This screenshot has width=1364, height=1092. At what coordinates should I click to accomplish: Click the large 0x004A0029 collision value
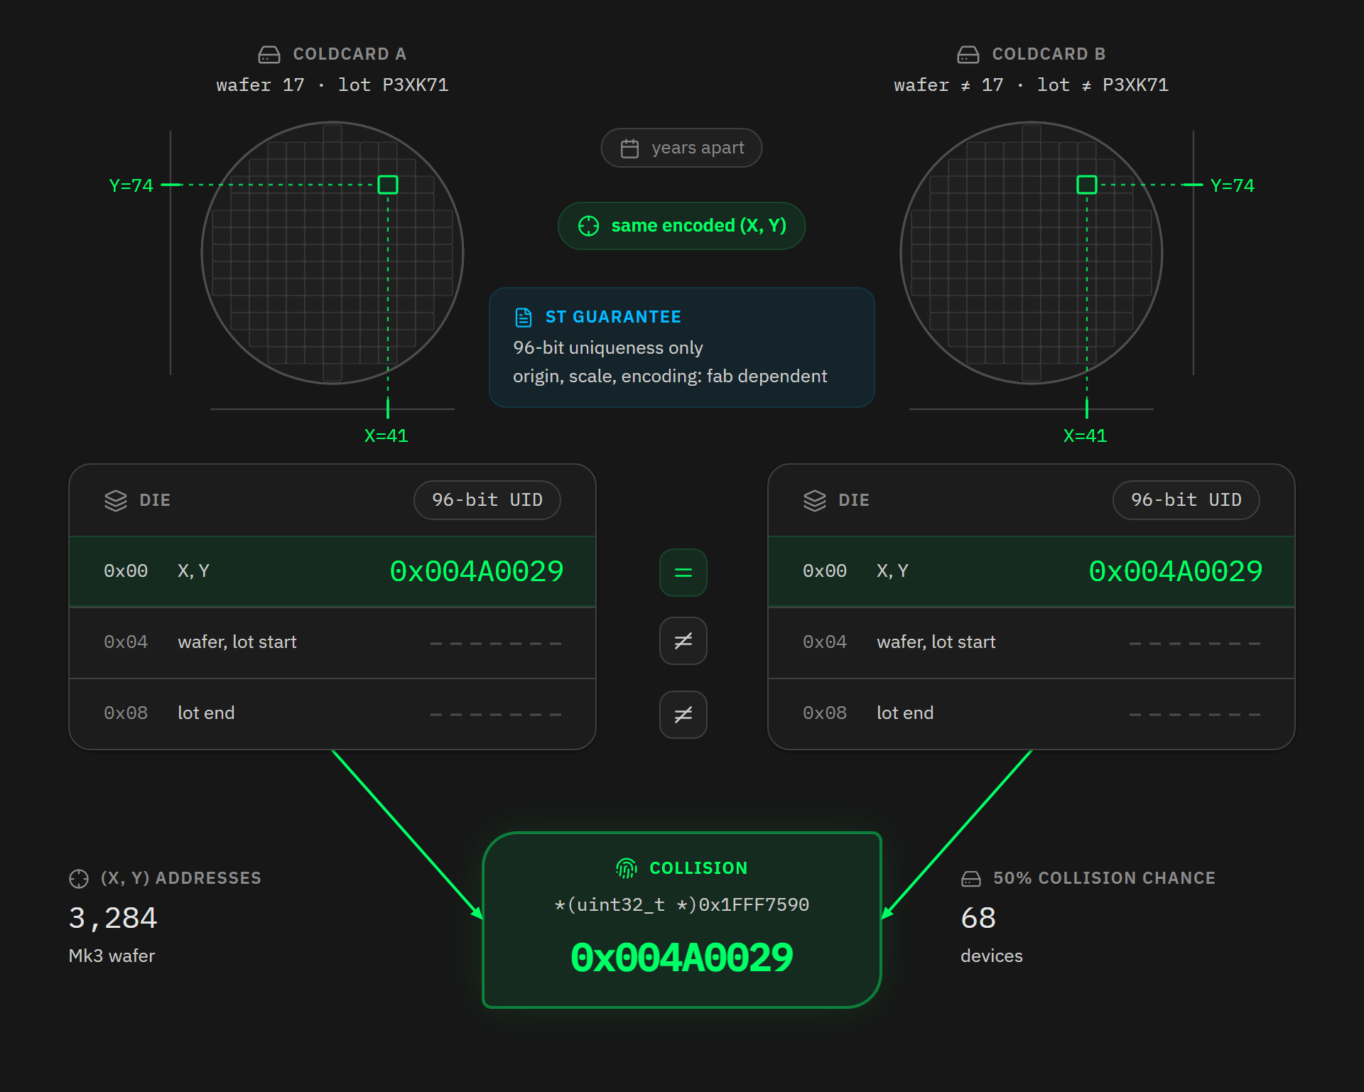click(x=682, y=958)
